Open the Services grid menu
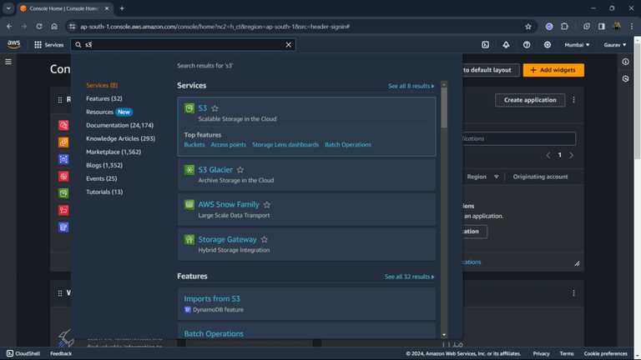Screen dimensions: 641x360 coord(48,45)
